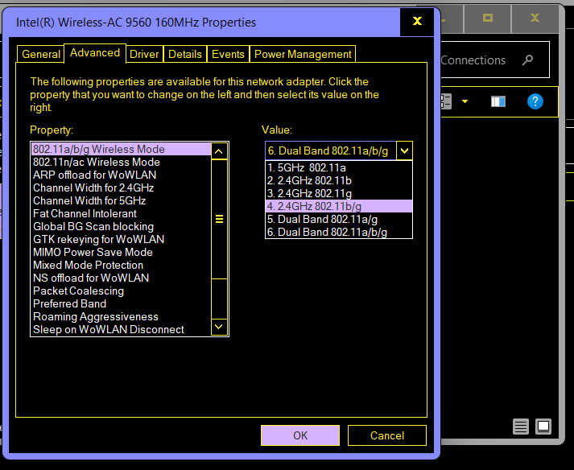
Task: Cancel the adapter properties dialog
Action: (x=387, y=435)
